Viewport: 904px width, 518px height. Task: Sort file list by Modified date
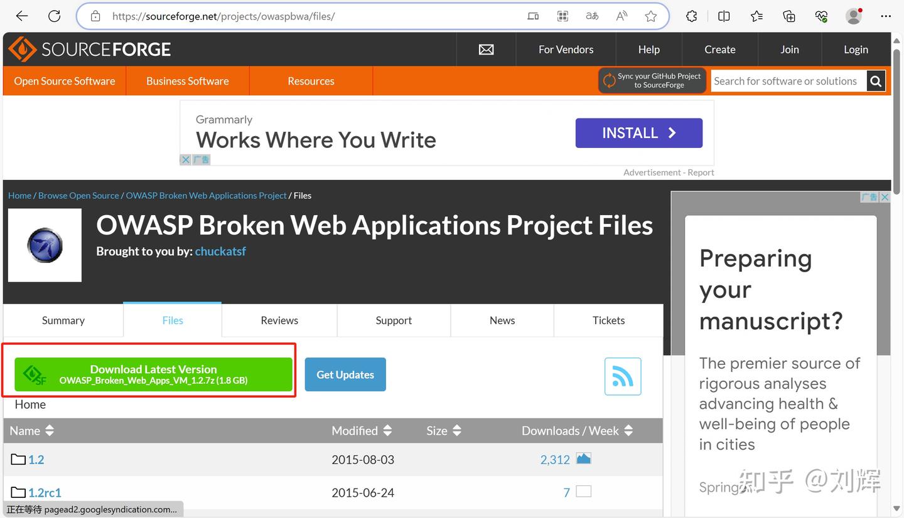pos(362,431)
